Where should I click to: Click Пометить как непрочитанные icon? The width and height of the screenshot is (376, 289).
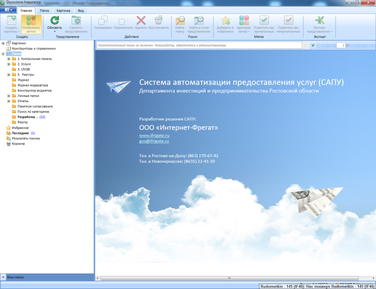[288, 21]
